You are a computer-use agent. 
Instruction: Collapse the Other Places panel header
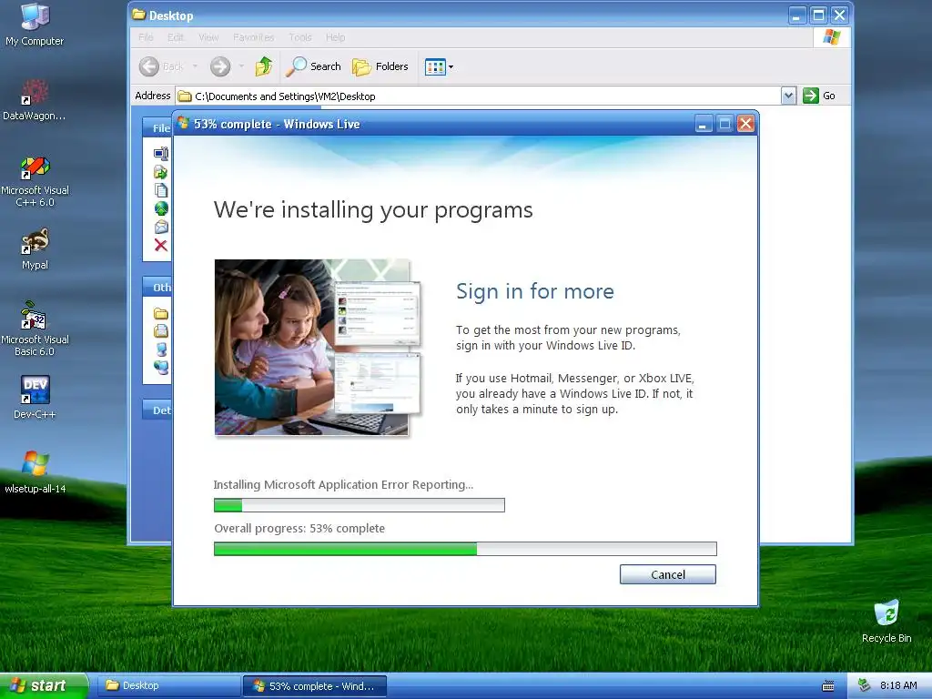(157, 287)
